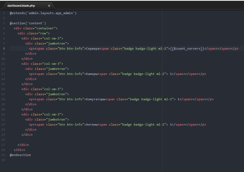Viewport: 244px width, 172px height.
Task: Click closing div on line 25
Action: tap(27, 135)
